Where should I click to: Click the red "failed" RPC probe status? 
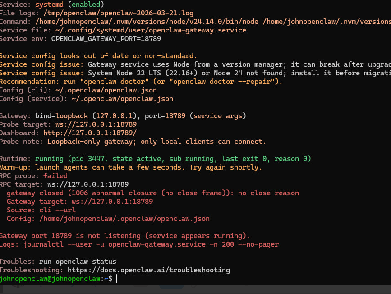pos(55,176)
